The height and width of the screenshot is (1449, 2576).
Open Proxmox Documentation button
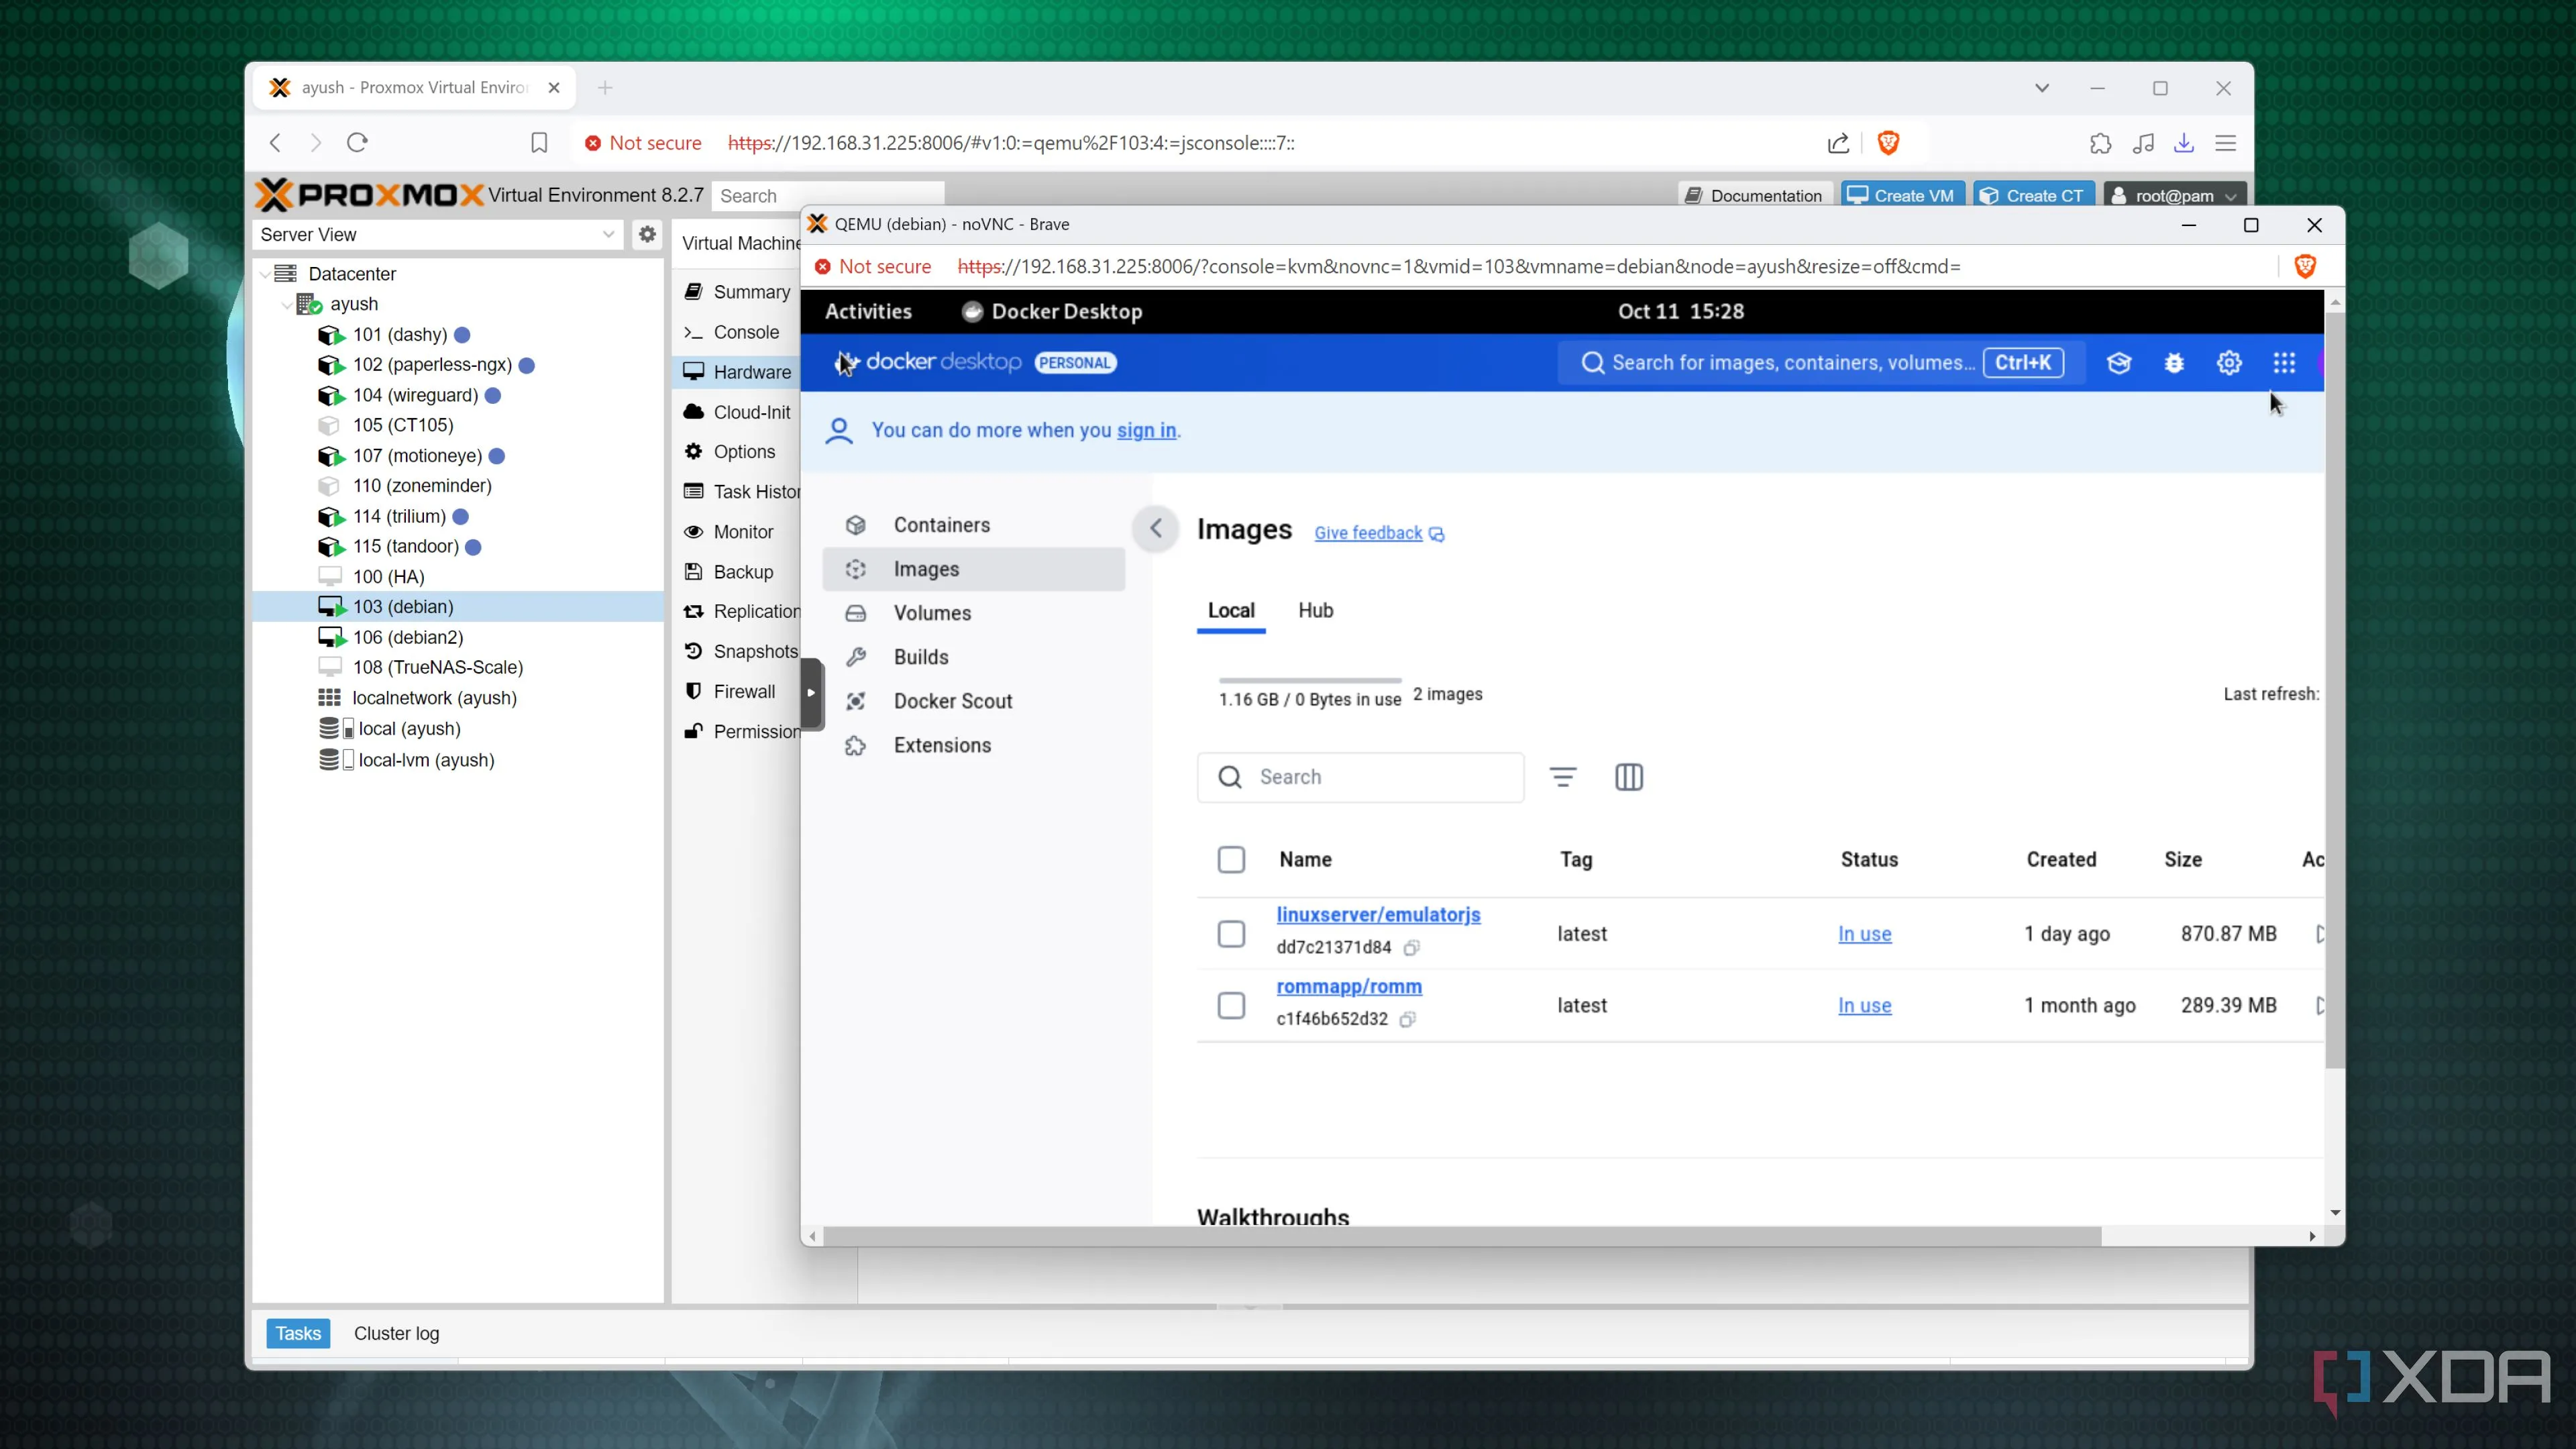[1756, 195]
